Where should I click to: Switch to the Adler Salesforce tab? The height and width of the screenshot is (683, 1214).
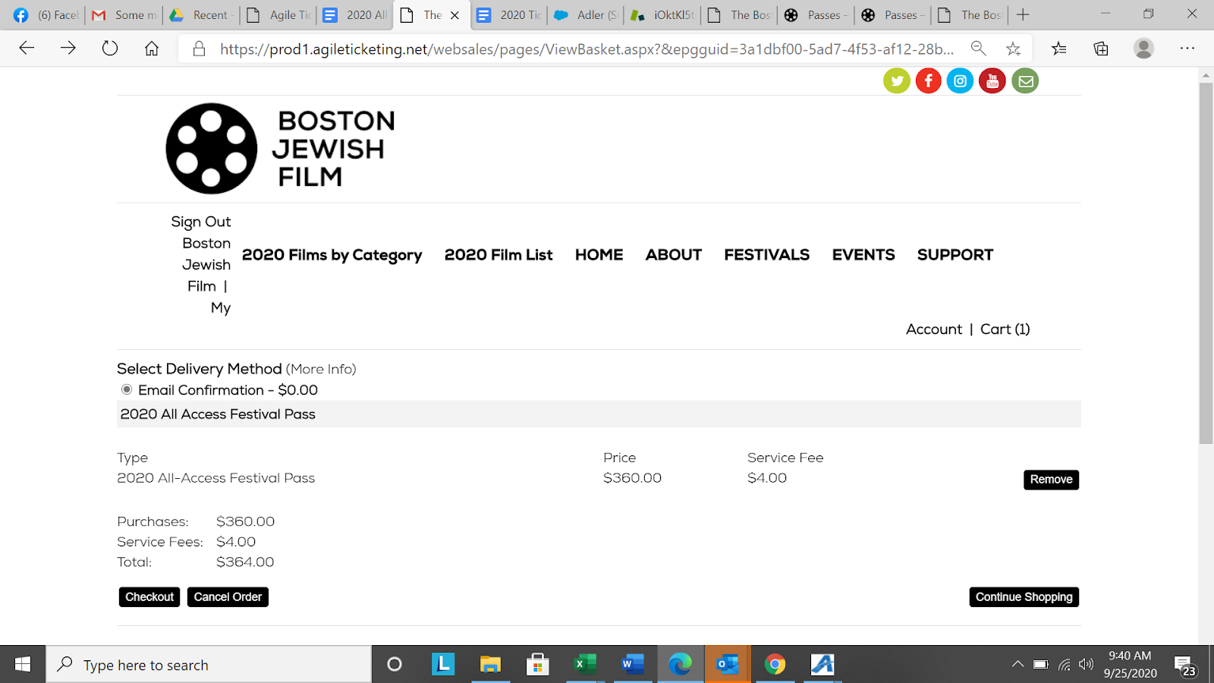tap(586, 14)
